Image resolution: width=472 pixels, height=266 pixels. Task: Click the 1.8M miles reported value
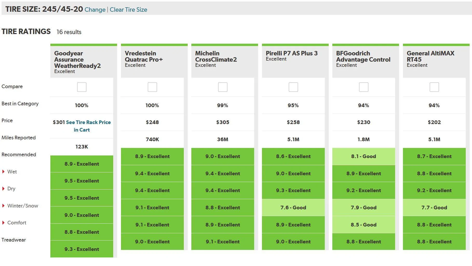coord(363,139)
